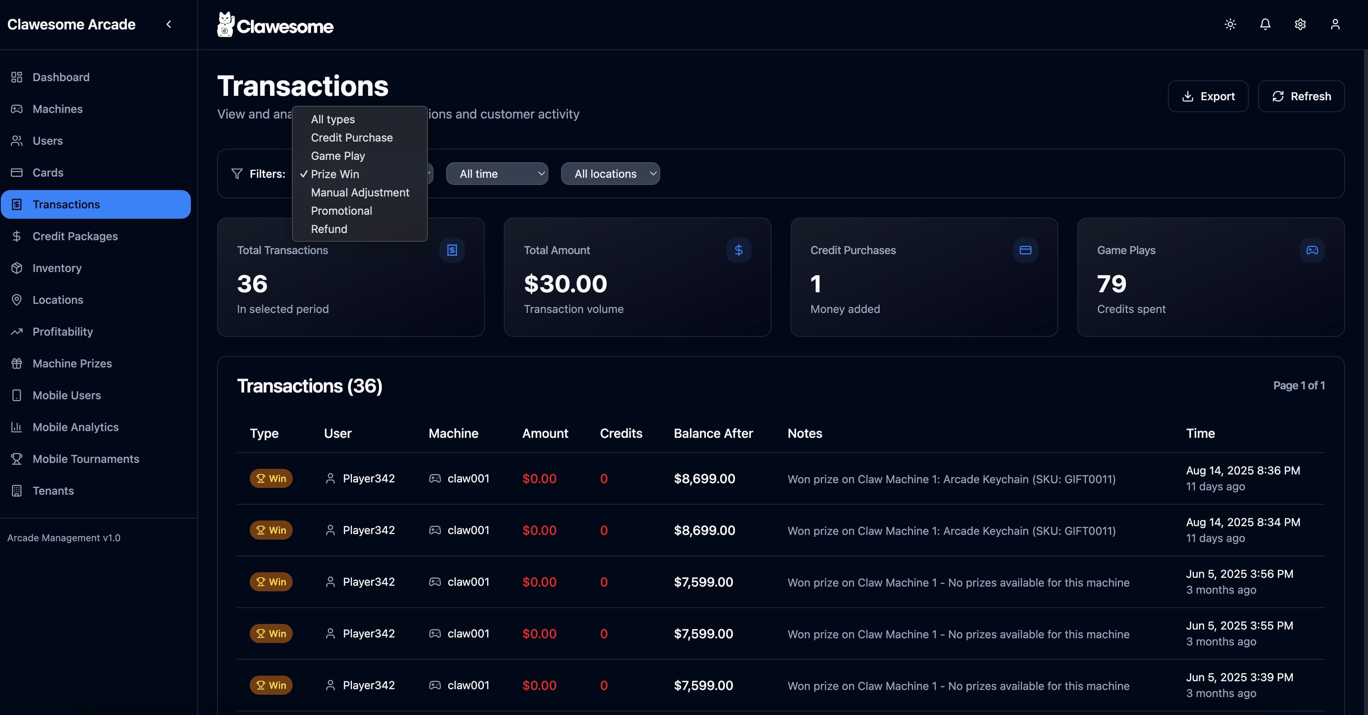The height and width of the screenshot is (715, 1368).
Task: Click the Clawesome Arcade sidebar title
Action: tap(71, 24)
